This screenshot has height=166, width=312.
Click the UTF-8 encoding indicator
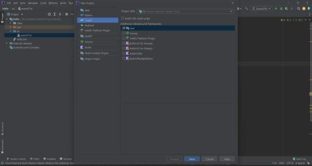click(290, 163)
